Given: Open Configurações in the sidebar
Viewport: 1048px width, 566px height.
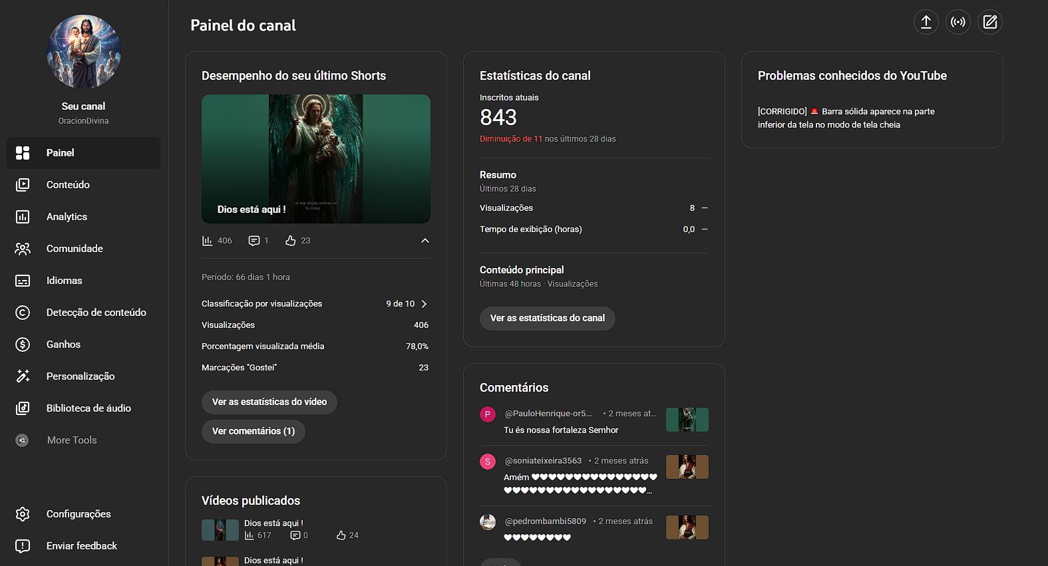Looking at the screenshot, I should [x=84, y=514].
